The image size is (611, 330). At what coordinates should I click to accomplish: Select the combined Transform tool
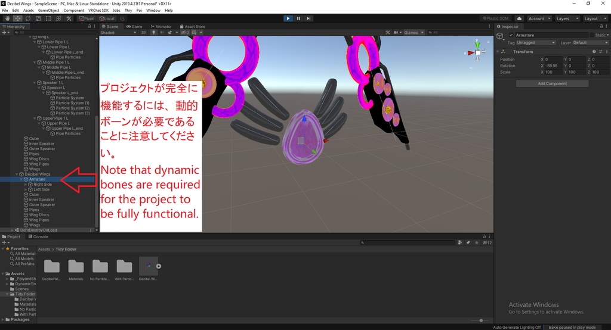(58, 18)
